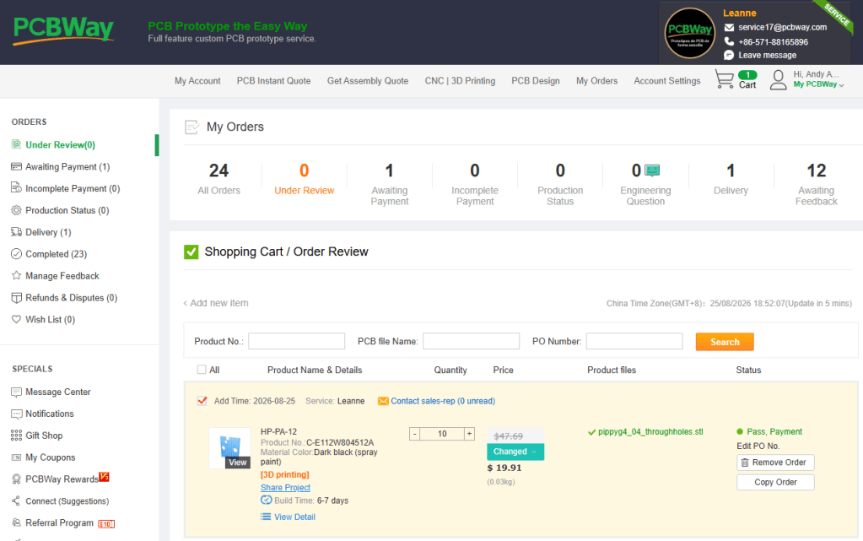Click the Gift Shop grid icon
Viewport: 863px width, 541px height.
pos(17,436)
